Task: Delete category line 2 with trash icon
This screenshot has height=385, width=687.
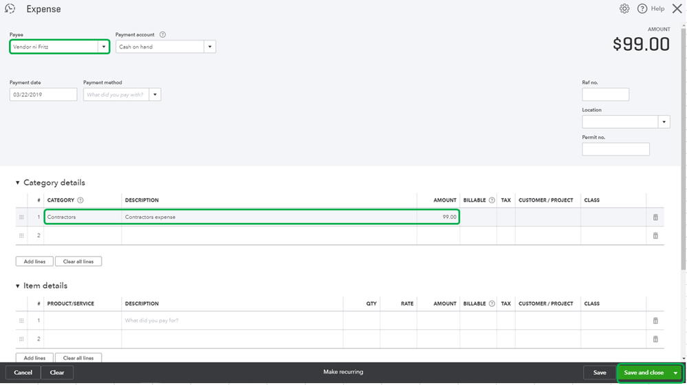Action: [655, 235]
